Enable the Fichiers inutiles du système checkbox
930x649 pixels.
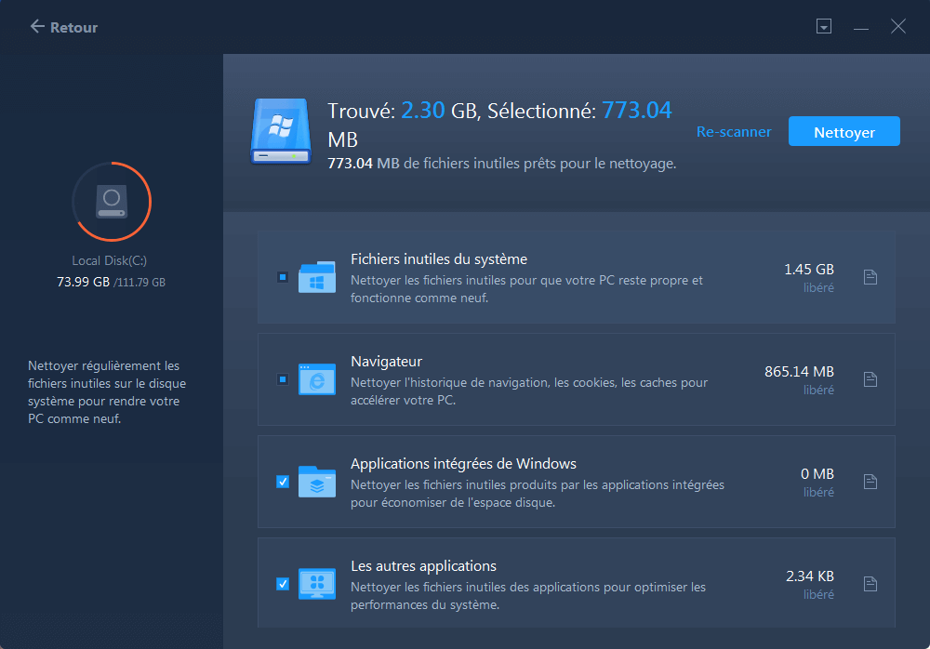pos(284,277)
